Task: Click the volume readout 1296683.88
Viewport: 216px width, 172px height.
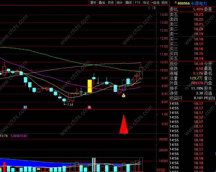Action: tap(19, 136)
